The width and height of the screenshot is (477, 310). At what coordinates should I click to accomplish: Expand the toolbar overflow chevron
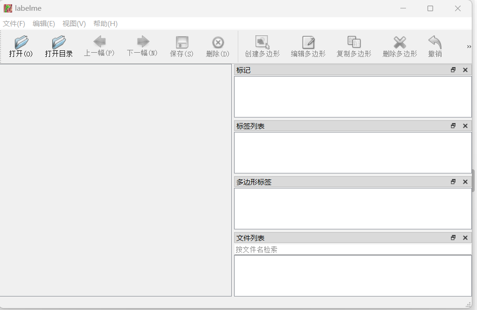point(469,47)
